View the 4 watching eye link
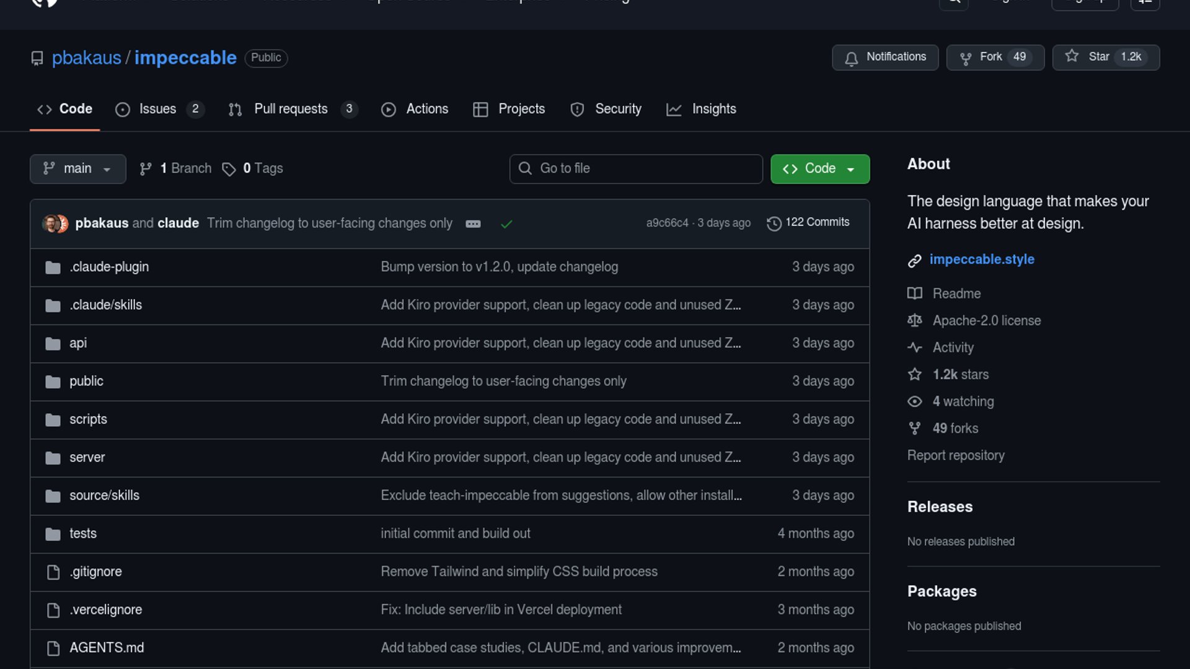Viewport: 1190px width, 669px height. pyautogui.click(x=963, y=401)
